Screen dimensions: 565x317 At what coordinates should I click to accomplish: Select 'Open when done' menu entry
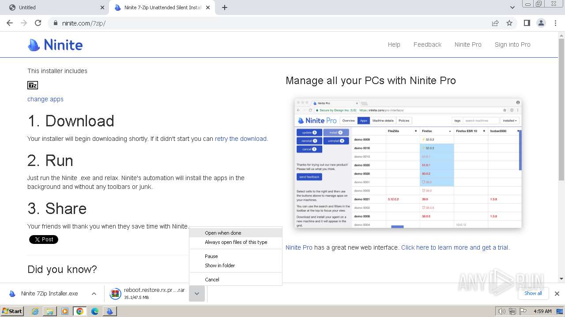[x=236, y=233]
